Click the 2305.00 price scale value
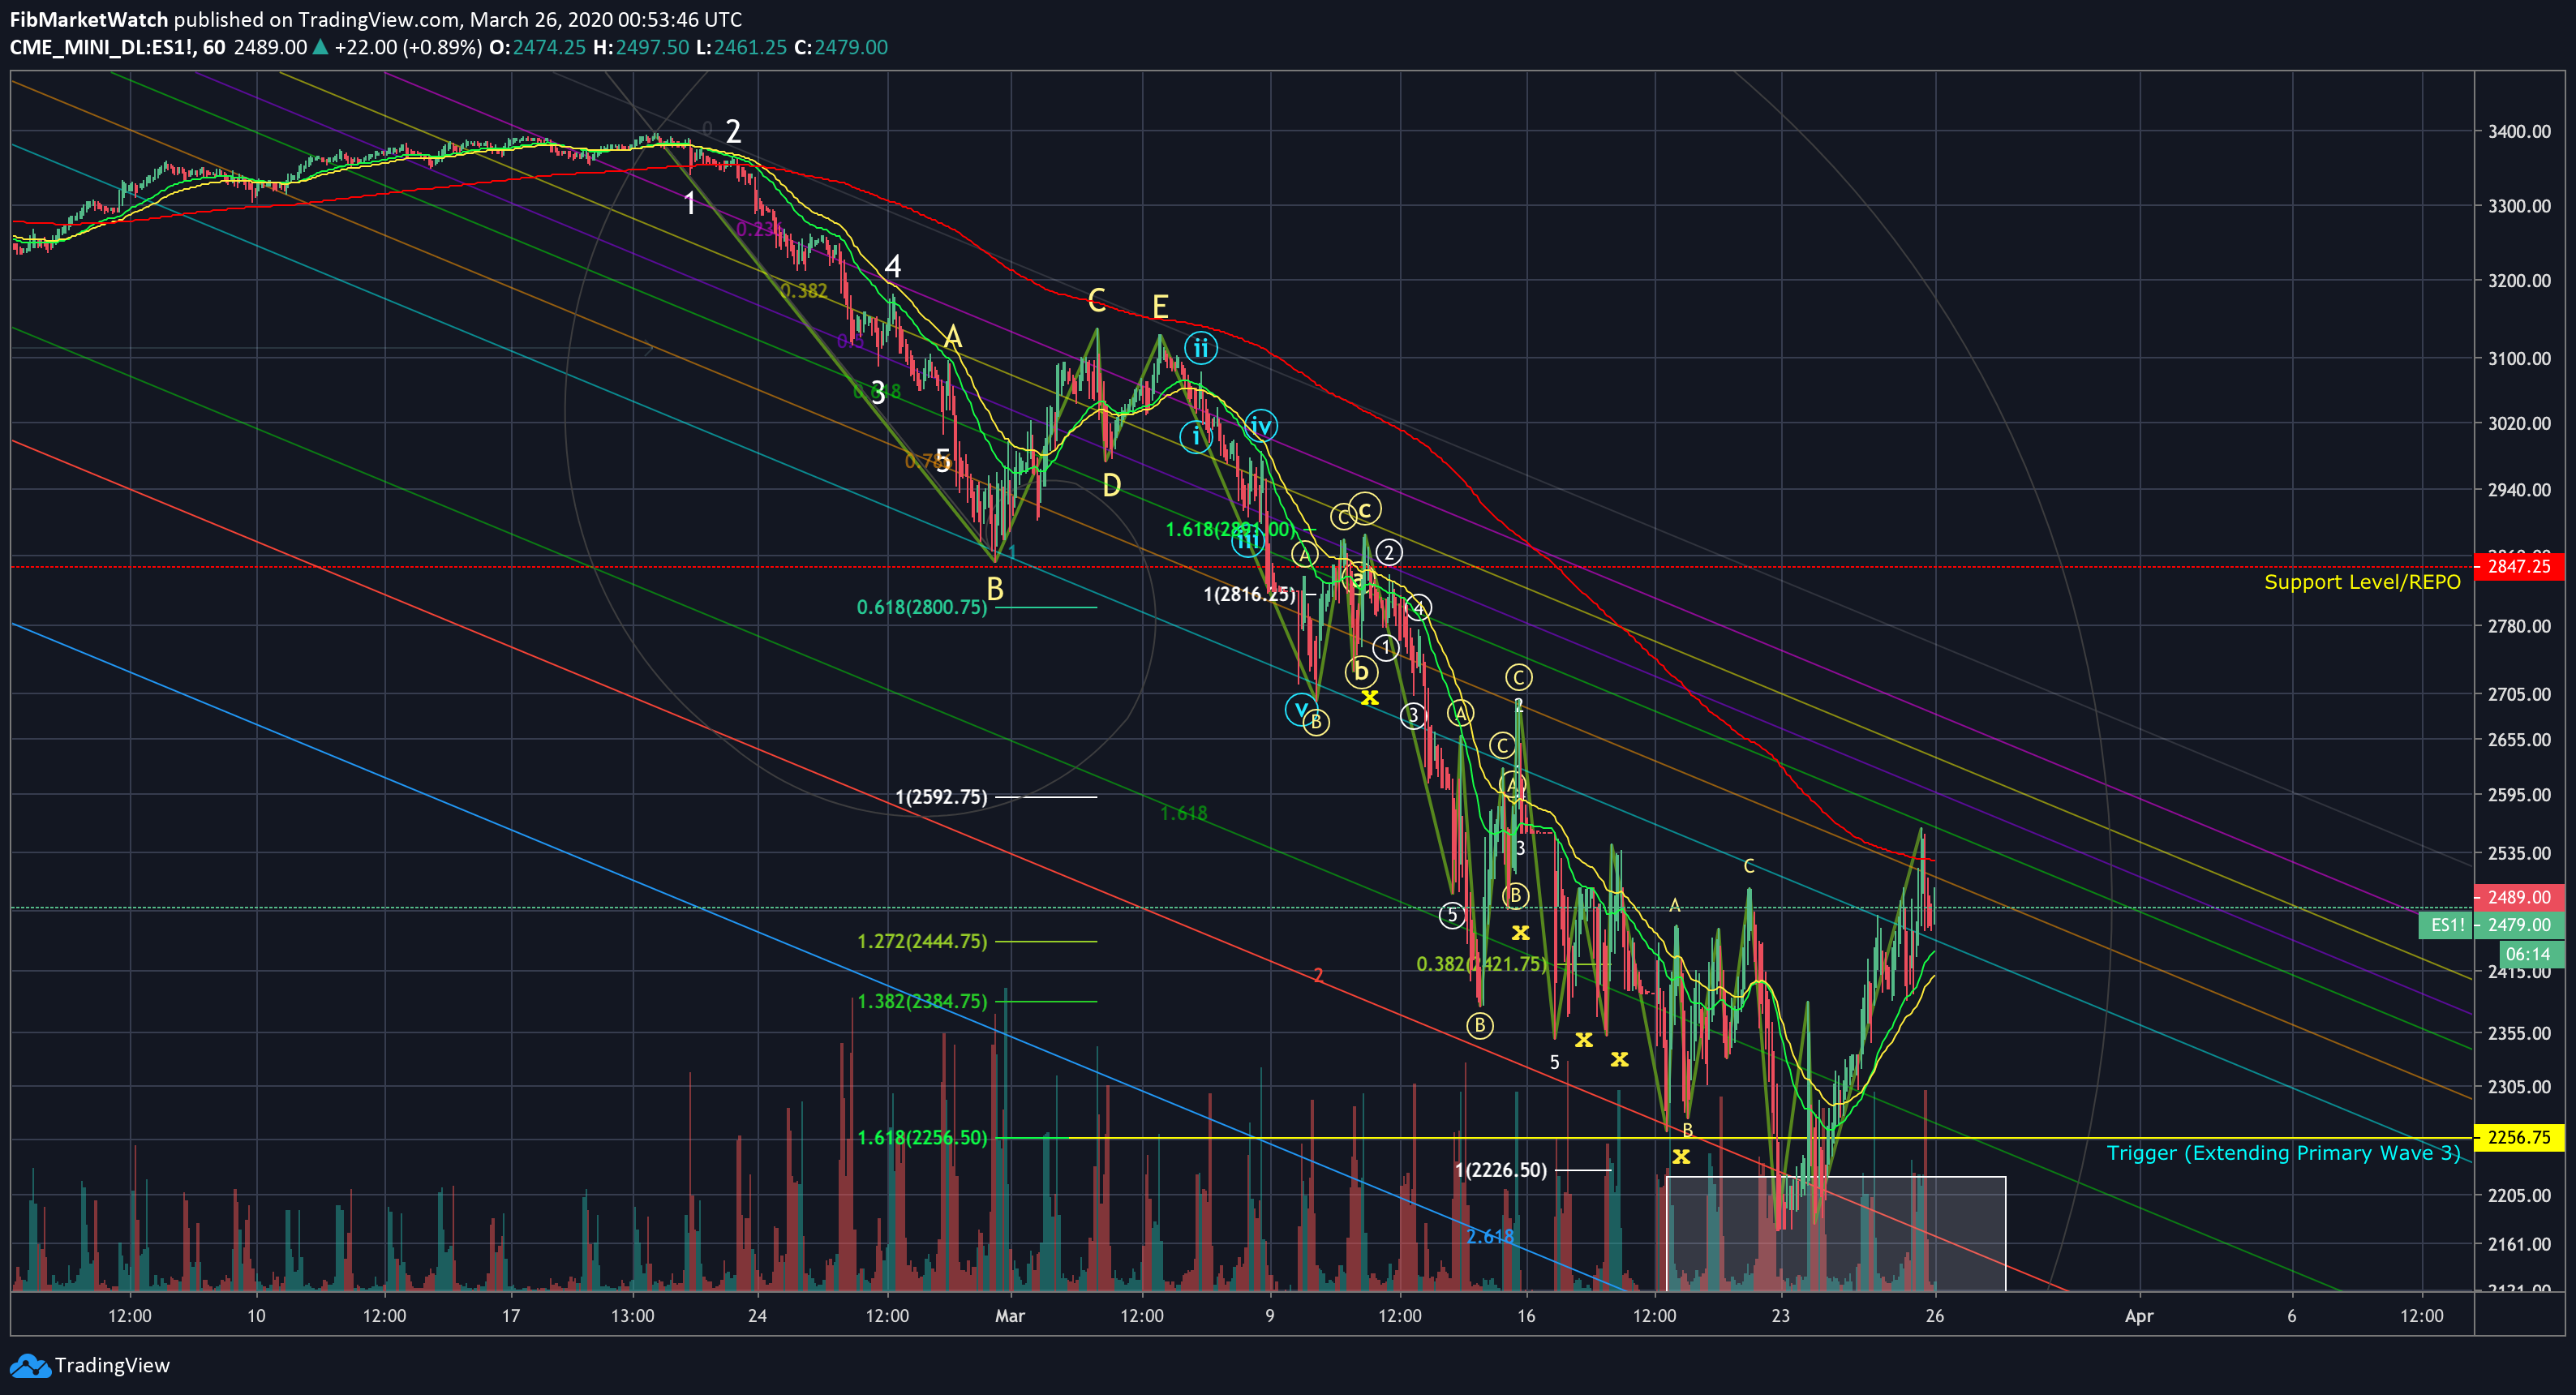Screen dimensions: 2576x1395 coord(2519,1087)
